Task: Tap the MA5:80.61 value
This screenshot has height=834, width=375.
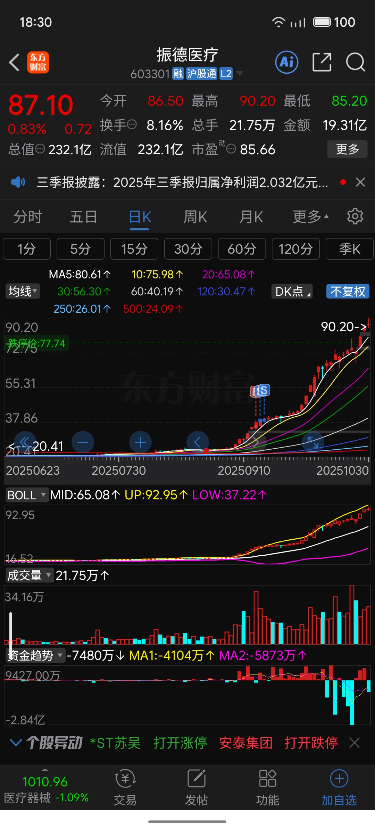Action: click(80, 275)
